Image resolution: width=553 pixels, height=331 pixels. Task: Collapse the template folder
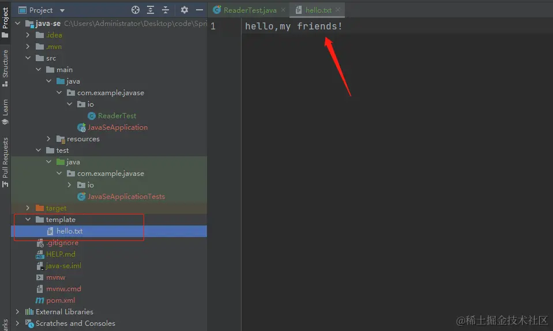[x=28, y=219]
